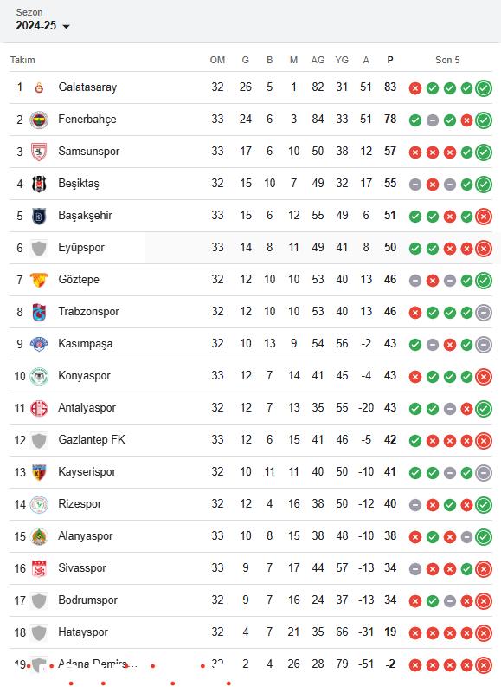The image size is (501, 687).
Task: Click the Başakşehir club badge
Action: pos(39,216)
